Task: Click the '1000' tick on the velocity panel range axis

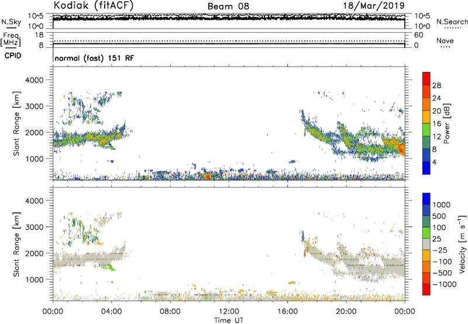Action: point(35,280)
